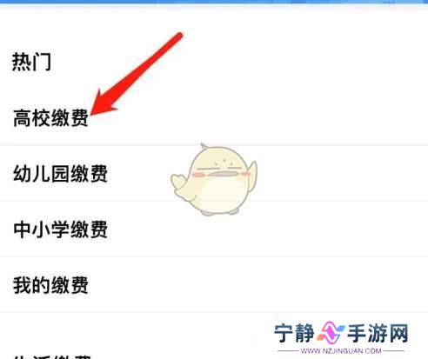This screenshot has width=428, height=359.
Task: Click the 缴费 characters in 我的缴费
Action: (x=70, y=285)
